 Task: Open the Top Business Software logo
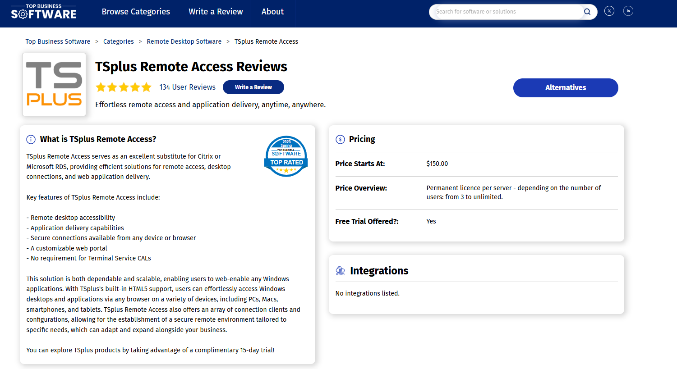[44, 12]
